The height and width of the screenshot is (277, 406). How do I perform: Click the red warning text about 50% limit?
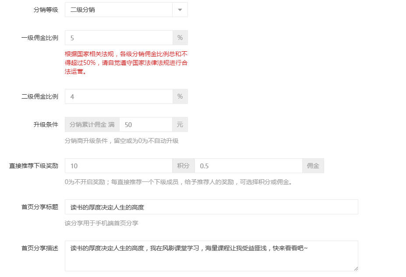coord(126,63)
